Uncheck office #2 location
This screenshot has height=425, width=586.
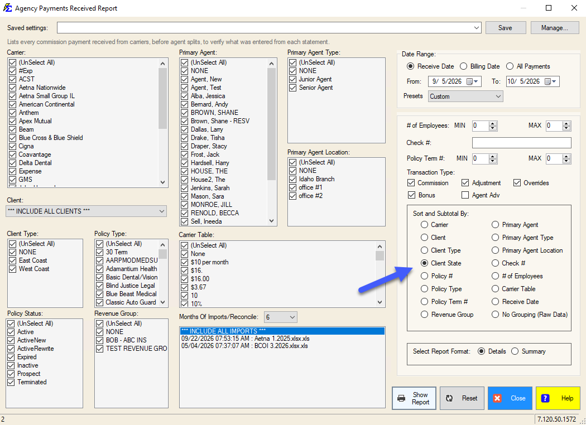tap(292, 196)
